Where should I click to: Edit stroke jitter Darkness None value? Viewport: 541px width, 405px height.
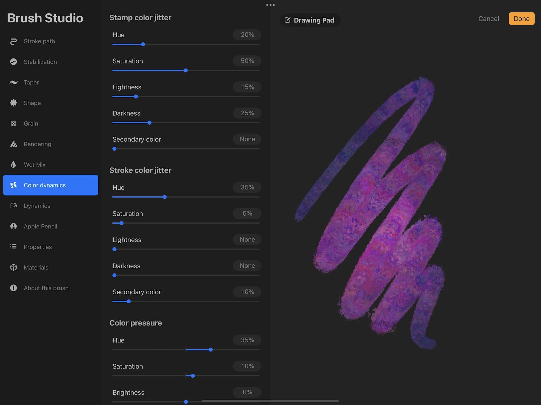click(x=247, y=266)
